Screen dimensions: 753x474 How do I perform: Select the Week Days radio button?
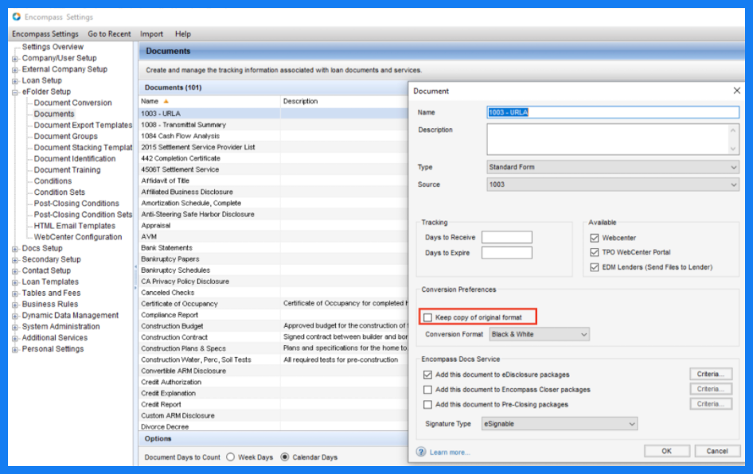(x=231, y=457)
